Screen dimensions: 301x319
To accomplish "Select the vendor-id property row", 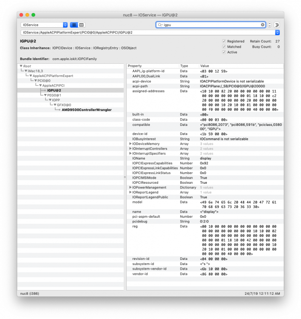I will click(x=205, y=274).
